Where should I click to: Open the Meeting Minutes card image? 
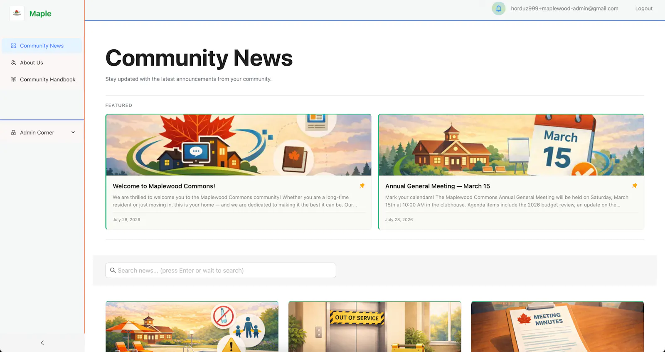coord(557,327)
